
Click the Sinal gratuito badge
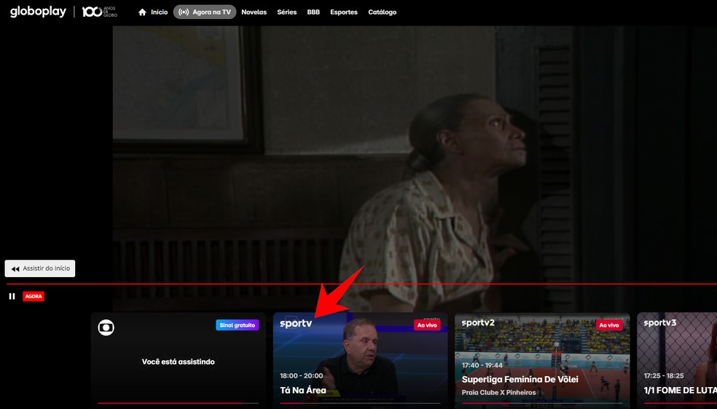238,325
